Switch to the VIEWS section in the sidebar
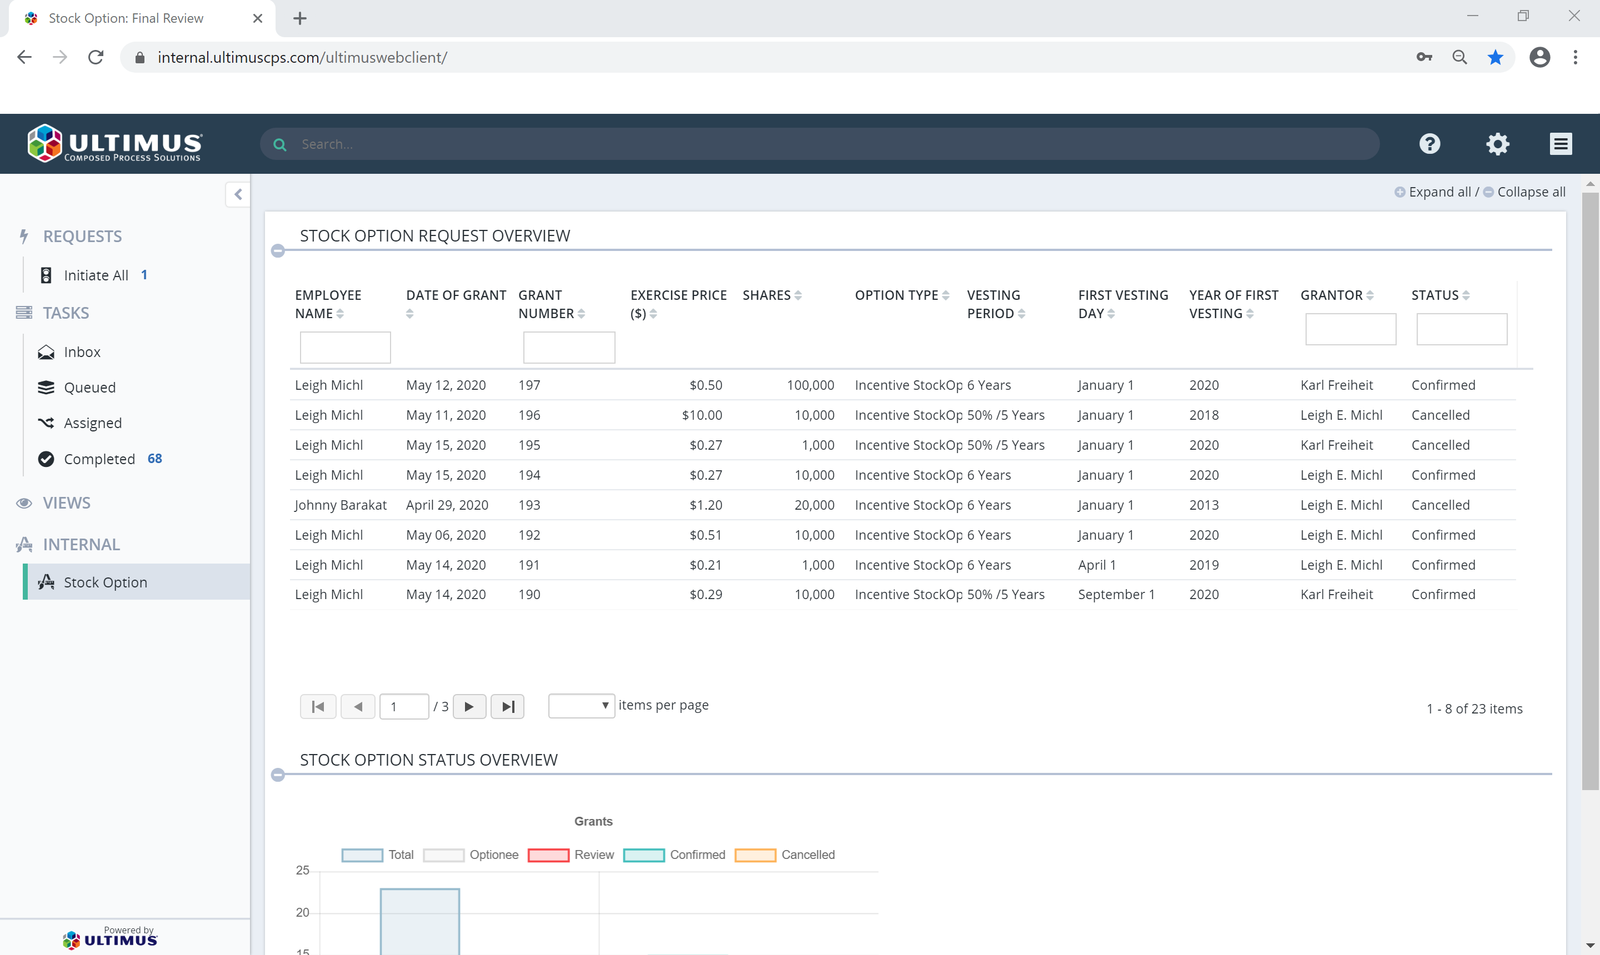This screenshot has width=1600, height=955. click(x=66, y=502)
